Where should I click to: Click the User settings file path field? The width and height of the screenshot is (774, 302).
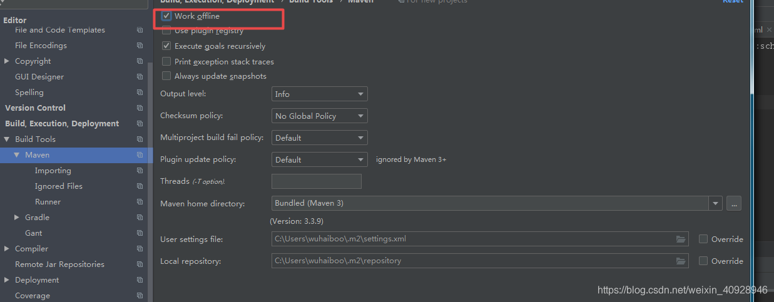click(x=480, y=239)
